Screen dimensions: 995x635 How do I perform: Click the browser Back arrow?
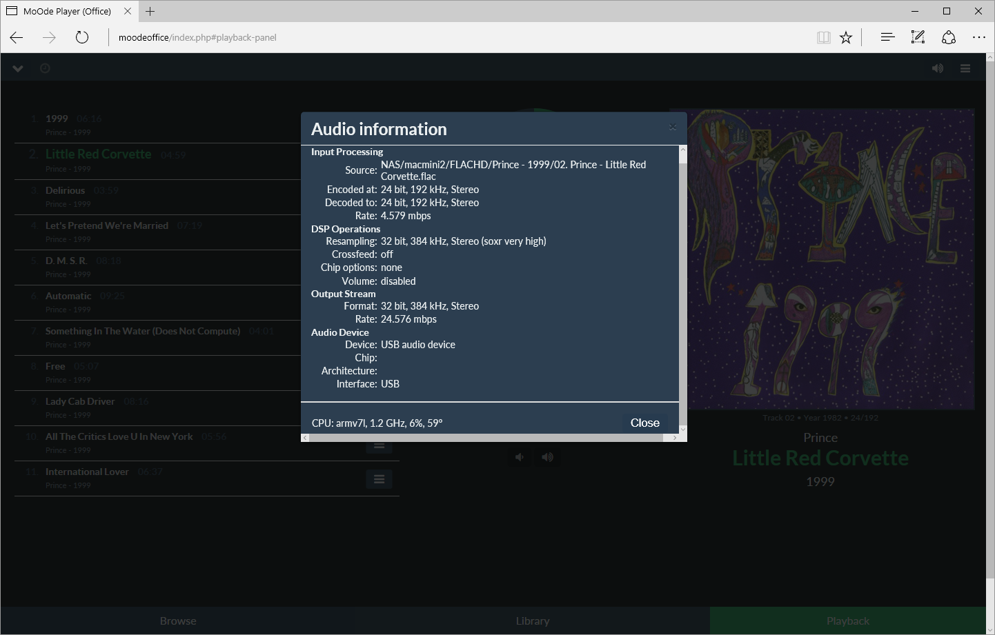click(17, 37)
